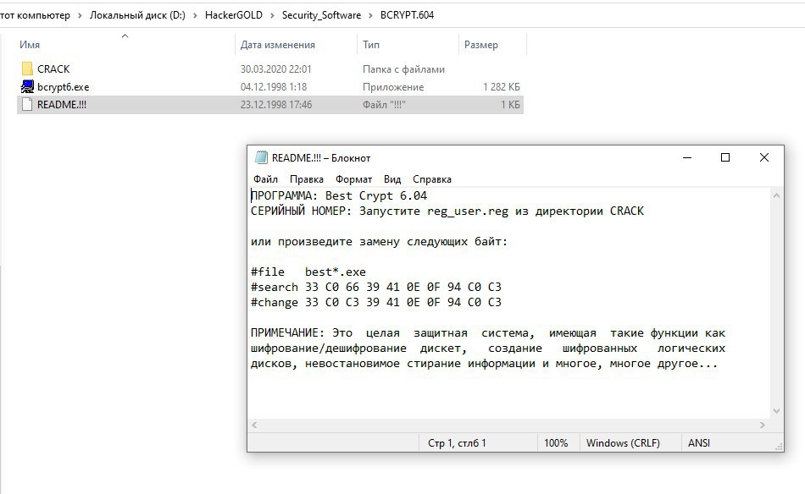The image size is (805, 494).
Task: Sort files by Дата изменения column
Action: [x=278, y=45]
